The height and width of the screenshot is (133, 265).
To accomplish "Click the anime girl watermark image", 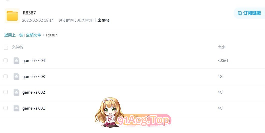I will click(109, 112).
